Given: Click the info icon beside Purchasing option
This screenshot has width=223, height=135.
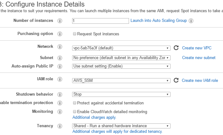Looking at the screenshot, I should click(x=60, y=34).
